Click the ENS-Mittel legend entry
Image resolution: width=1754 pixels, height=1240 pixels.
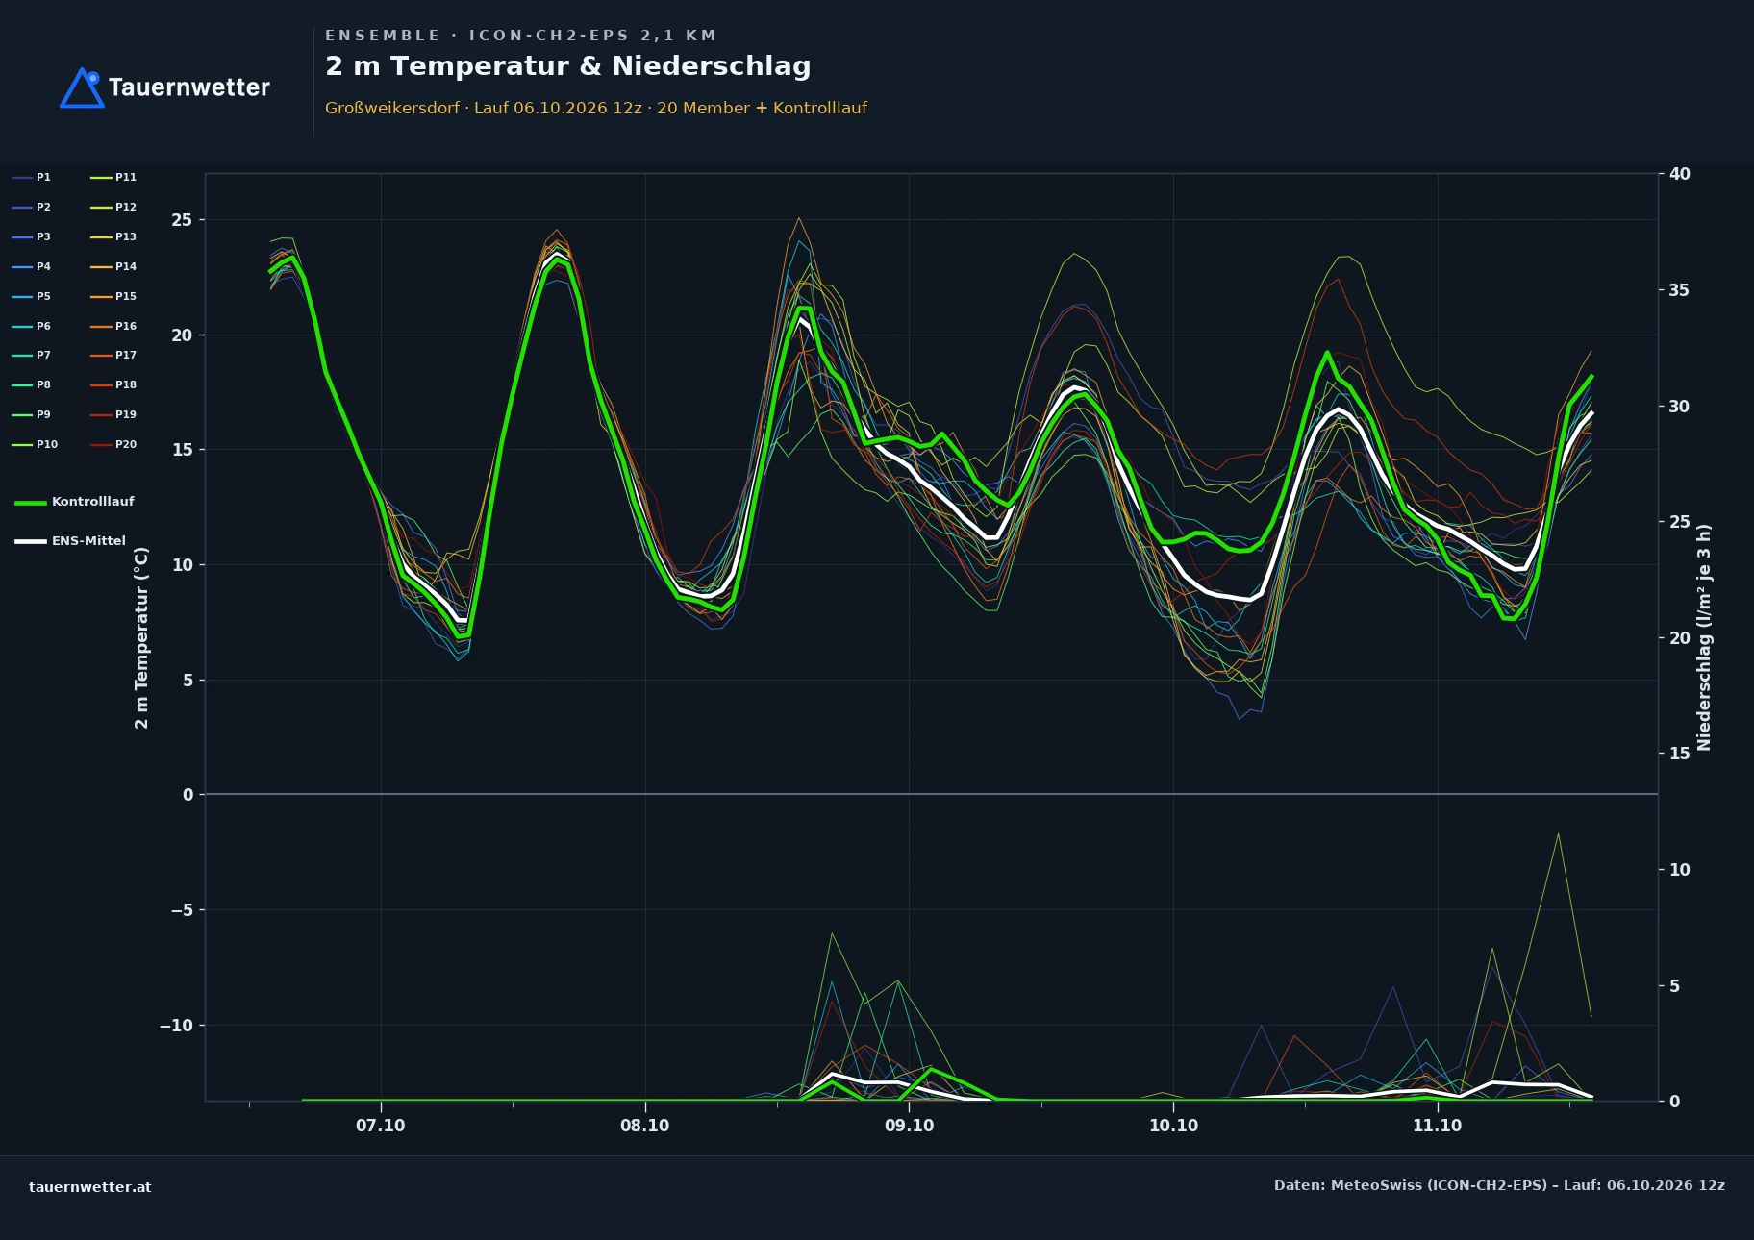pos(70,541)
